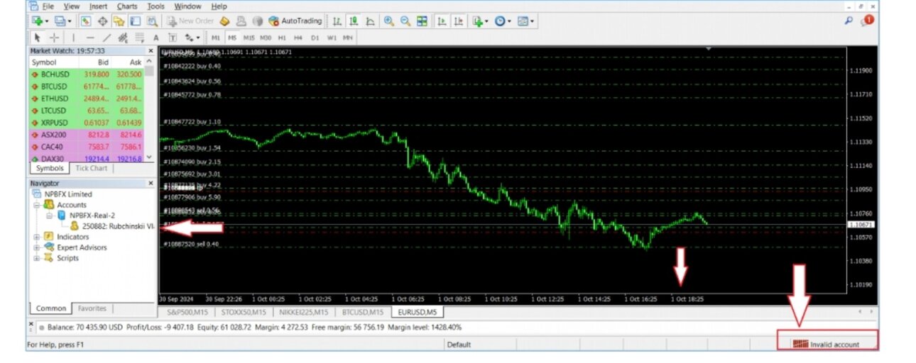Screen dimensions: 916x363
Task: Toggle the Navigator window star-folder icon
Action: pyautogui.click(x=119, y=21)
